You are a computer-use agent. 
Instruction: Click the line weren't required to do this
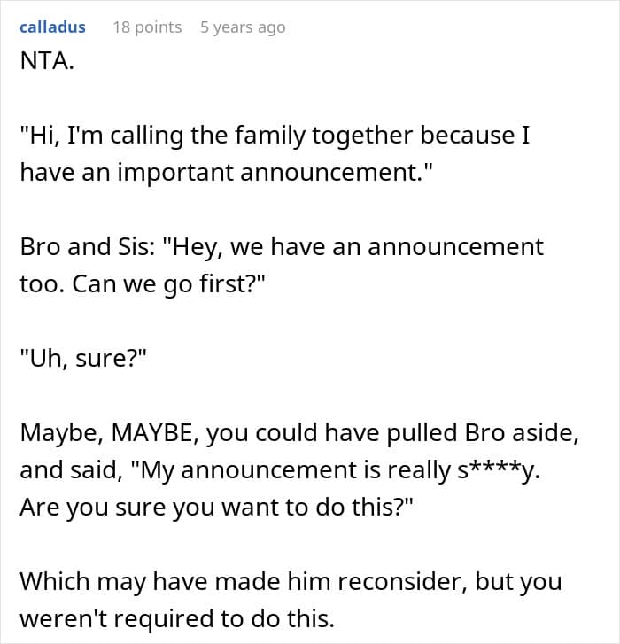(x=177, y=618)
